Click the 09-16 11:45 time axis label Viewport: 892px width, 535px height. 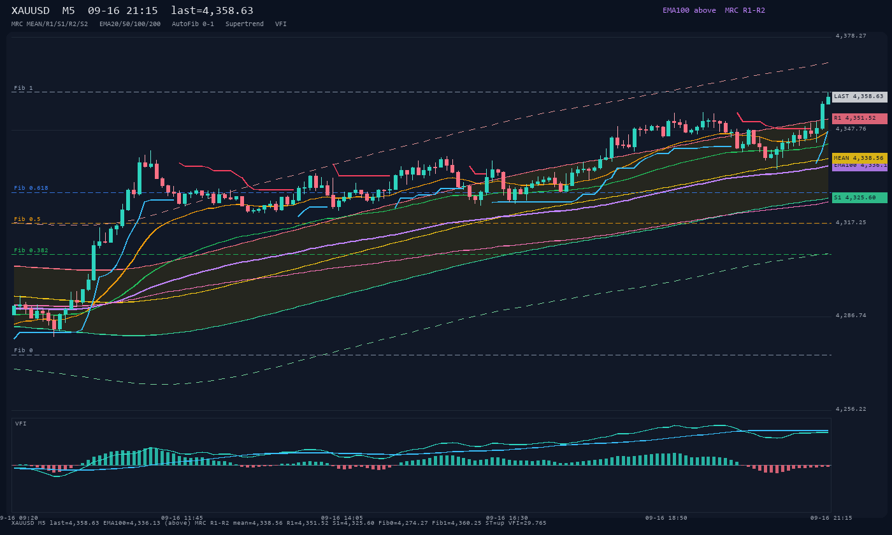[182, 518]
